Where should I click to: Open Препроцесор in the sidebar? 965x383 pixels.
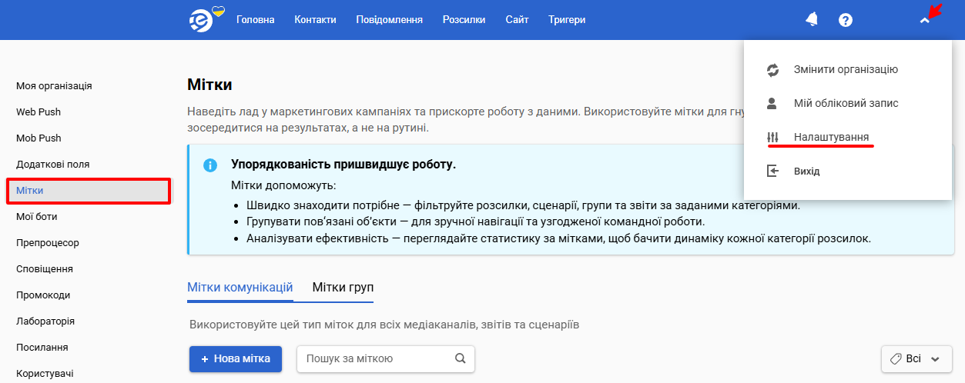pos(48,242)
